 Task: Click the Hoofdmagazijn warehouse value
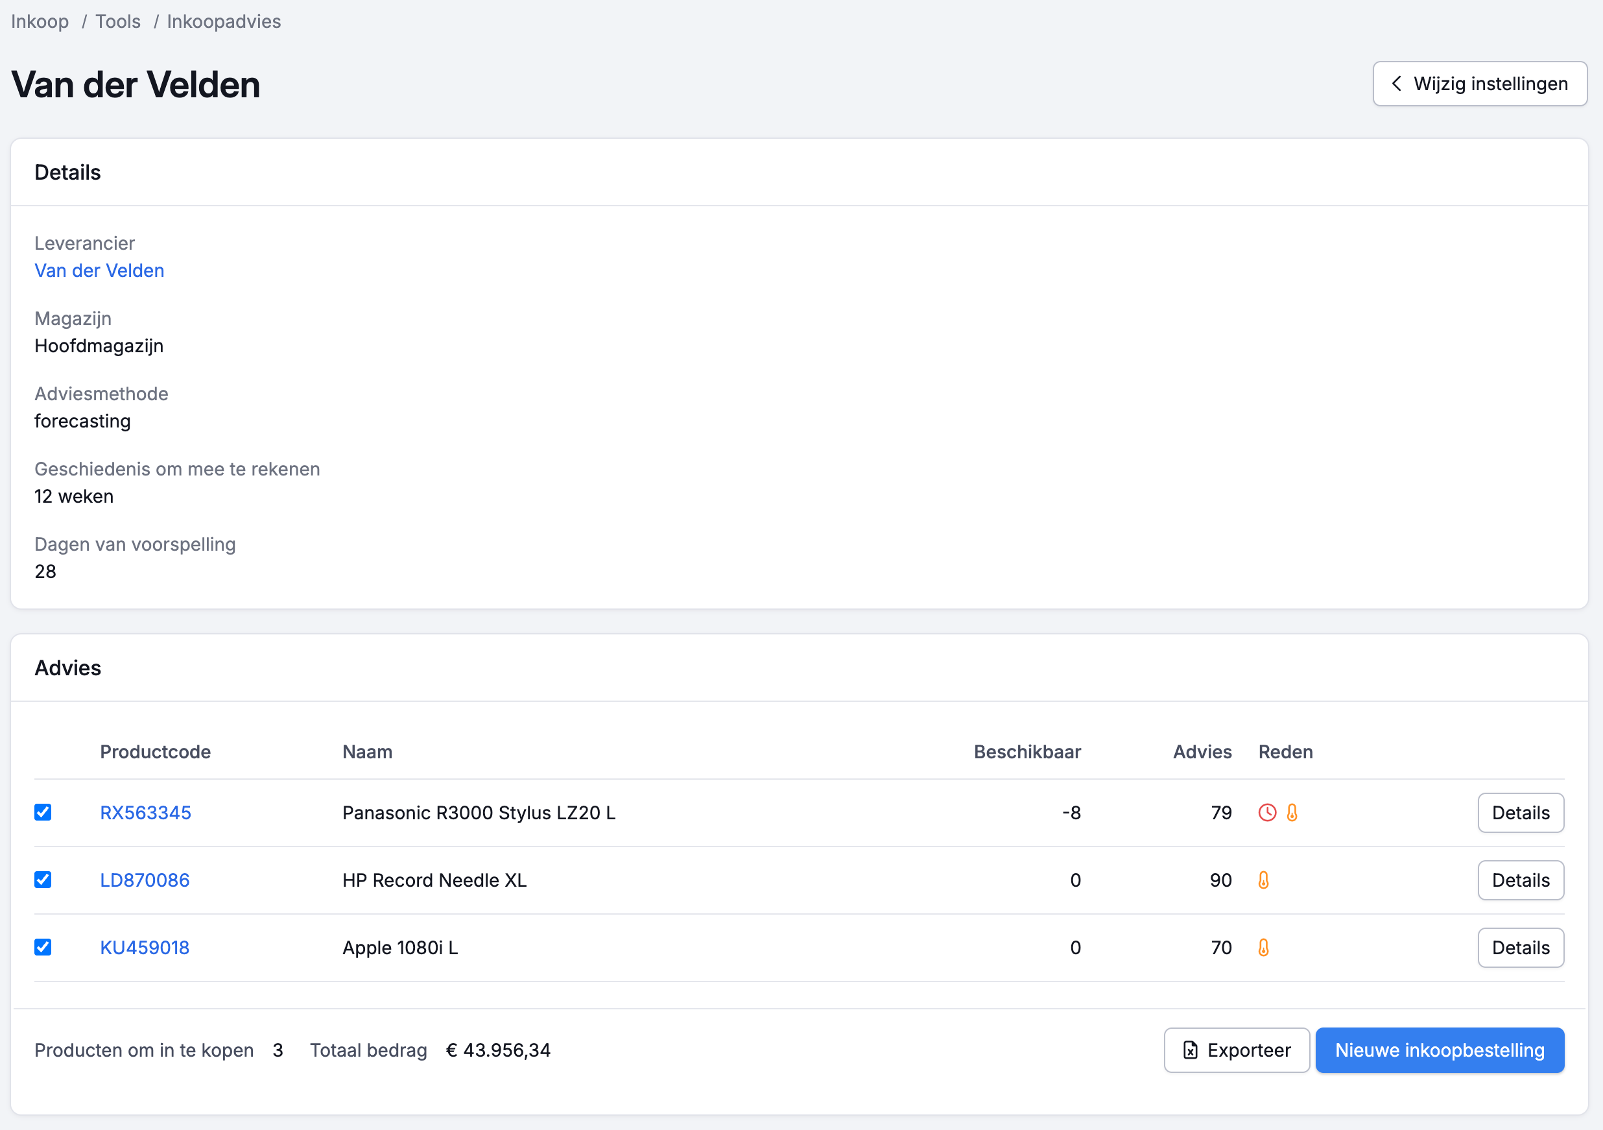(99, 346)
